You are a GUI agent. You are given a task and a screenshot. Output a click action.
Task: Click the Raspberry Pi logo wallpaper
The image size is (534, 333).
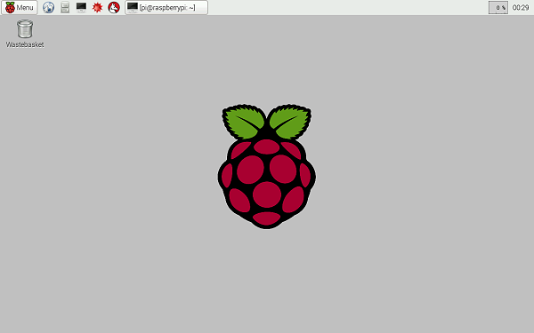267,166
